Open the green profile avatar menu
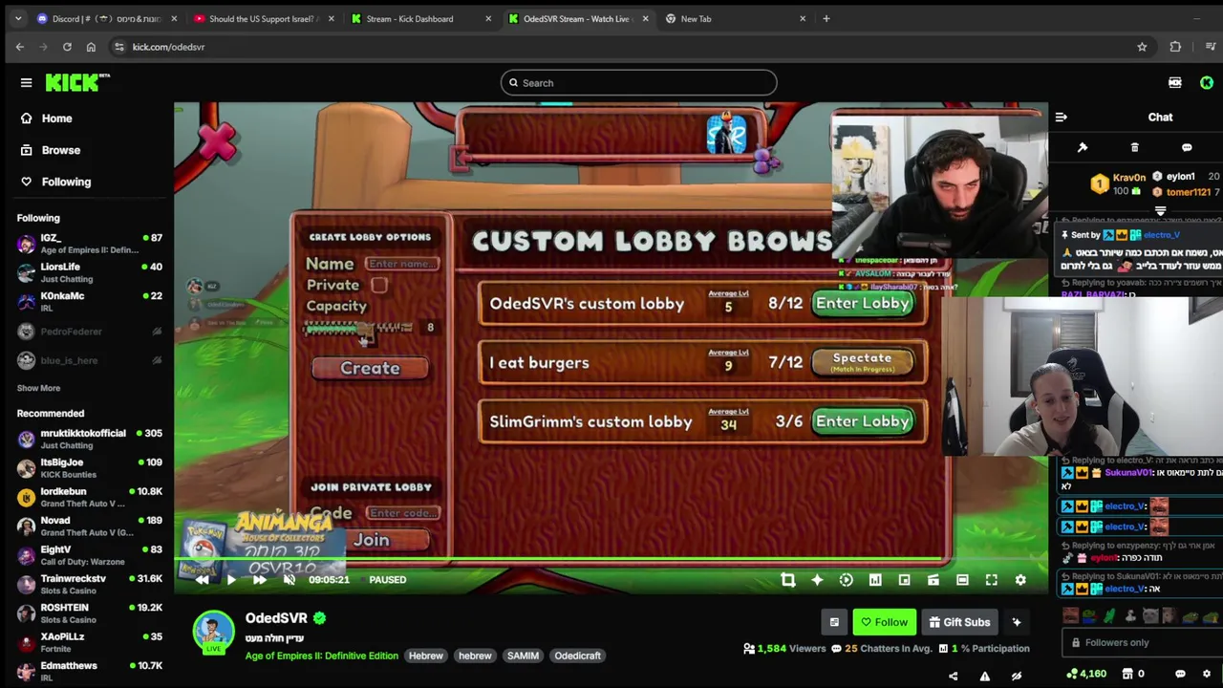Image resolution: width=1223 pixels, height=688 pixels. click(x=1207, y=83)
